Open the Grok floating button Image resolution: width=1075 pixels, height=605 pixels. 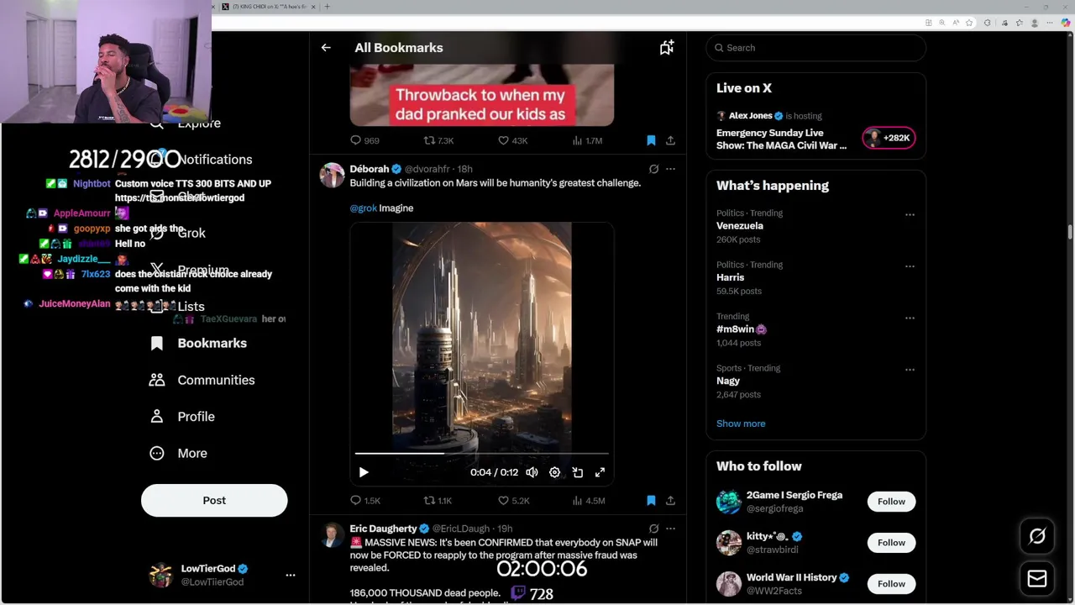(1037, 536)
